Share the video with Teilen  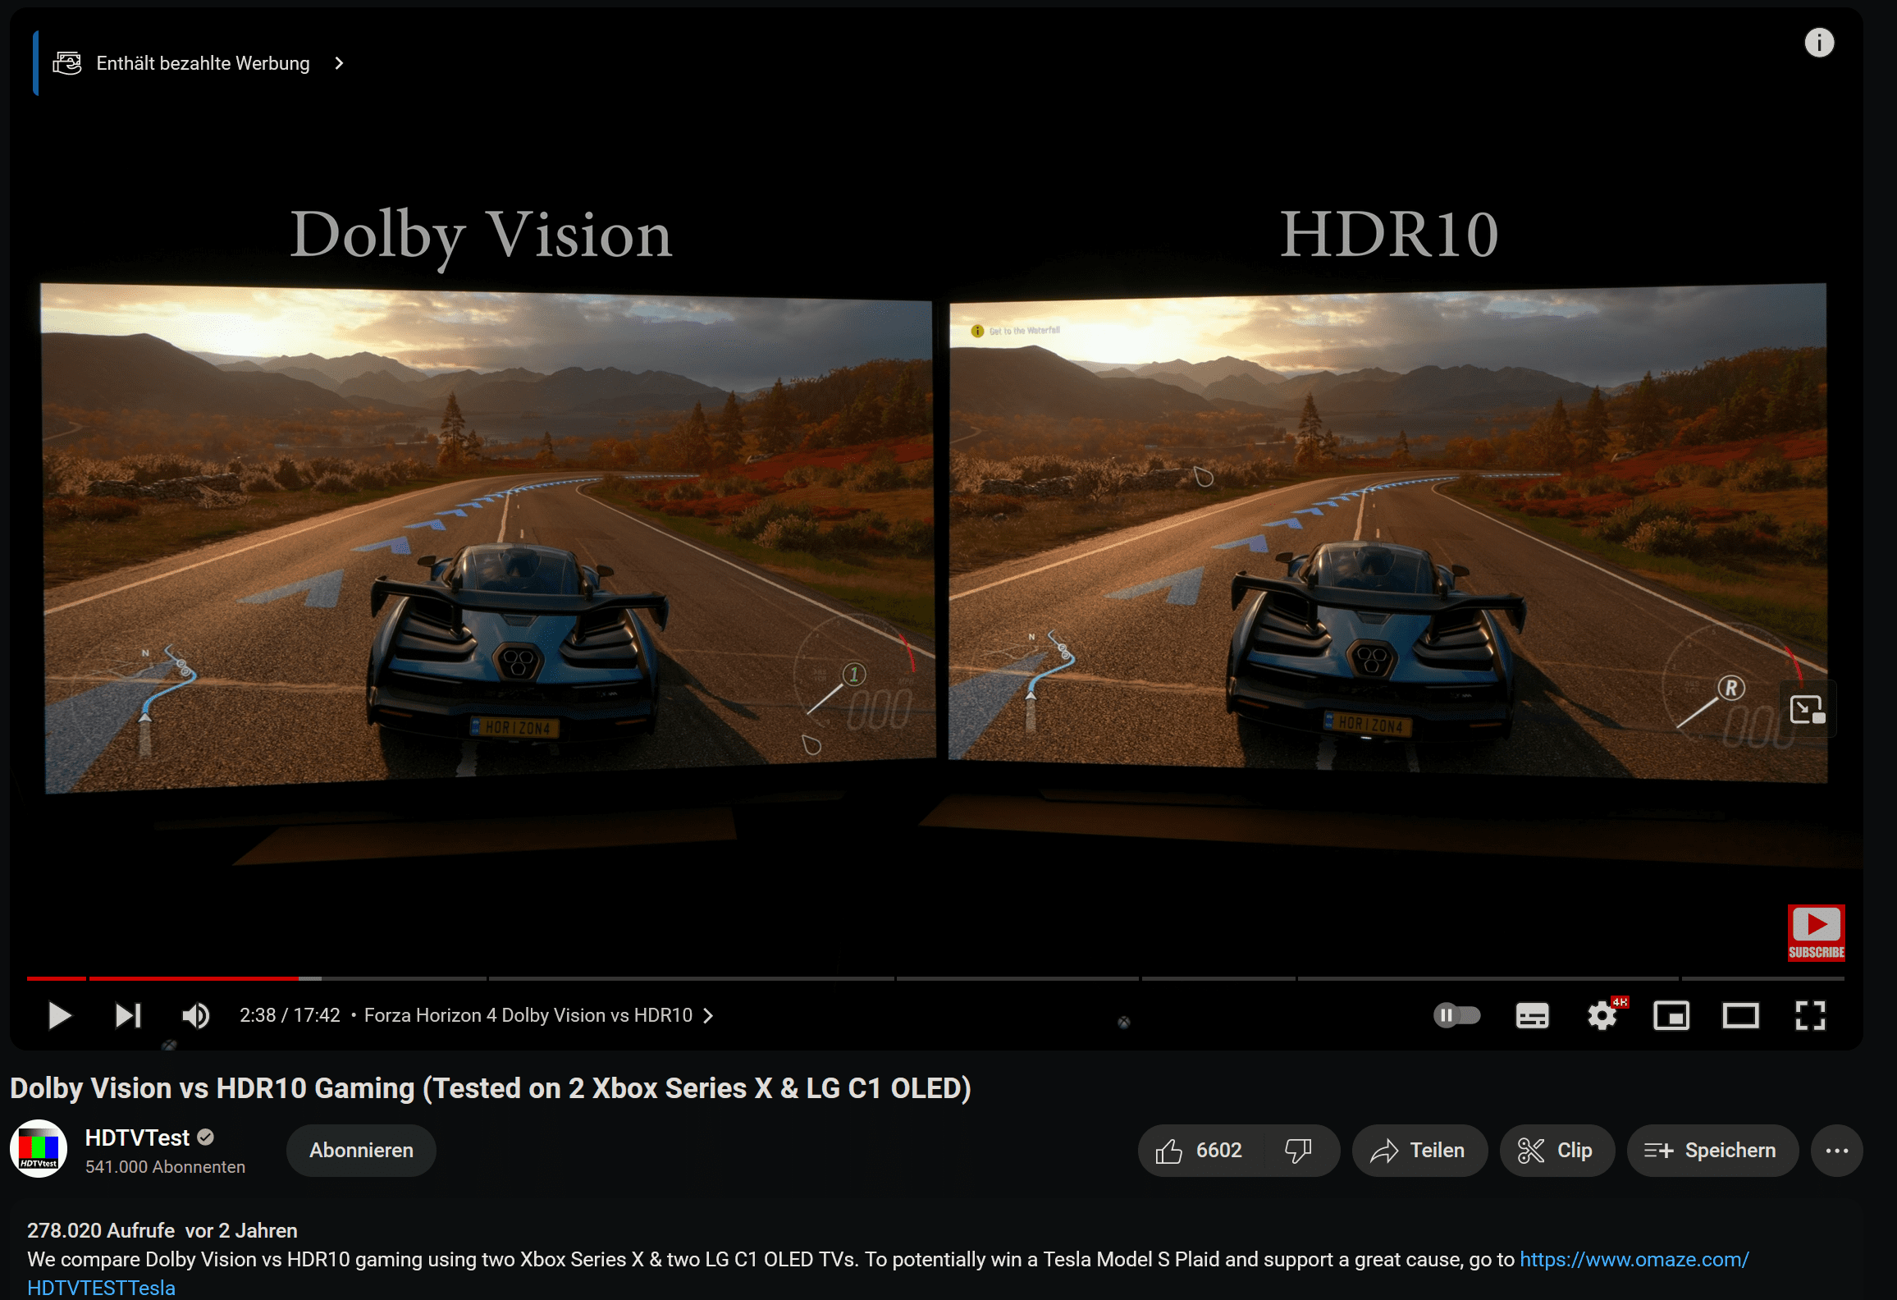click(x=1419, y=1151)
